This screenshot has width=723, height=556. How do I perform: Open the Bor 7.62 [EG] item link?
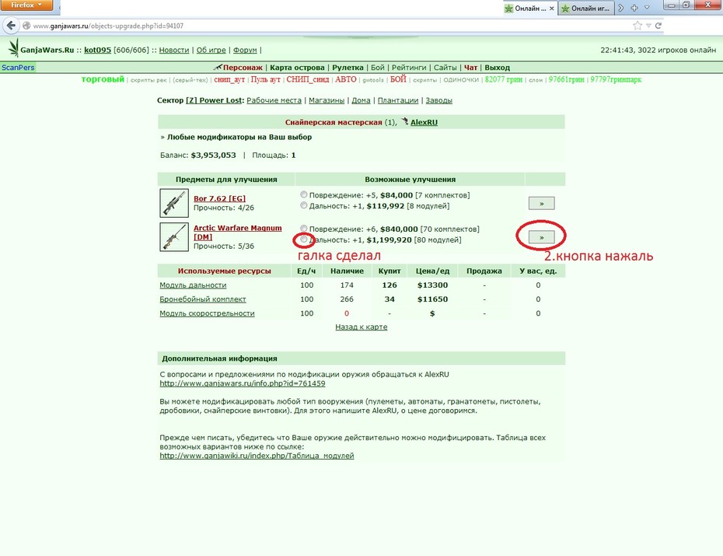point(219,198)
